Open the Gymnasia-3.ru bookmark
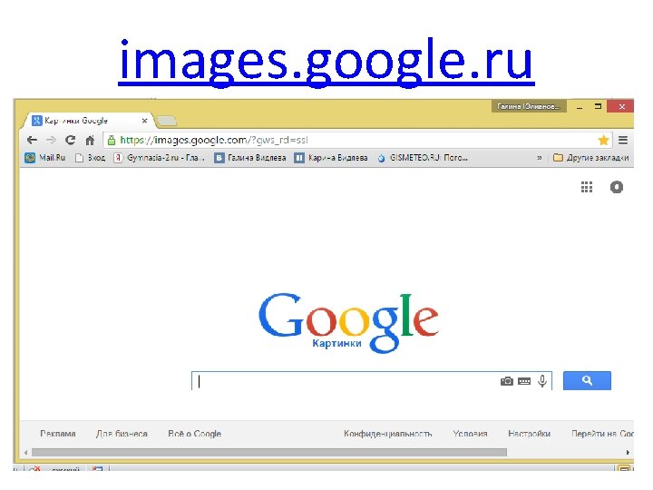 (160, 158)
